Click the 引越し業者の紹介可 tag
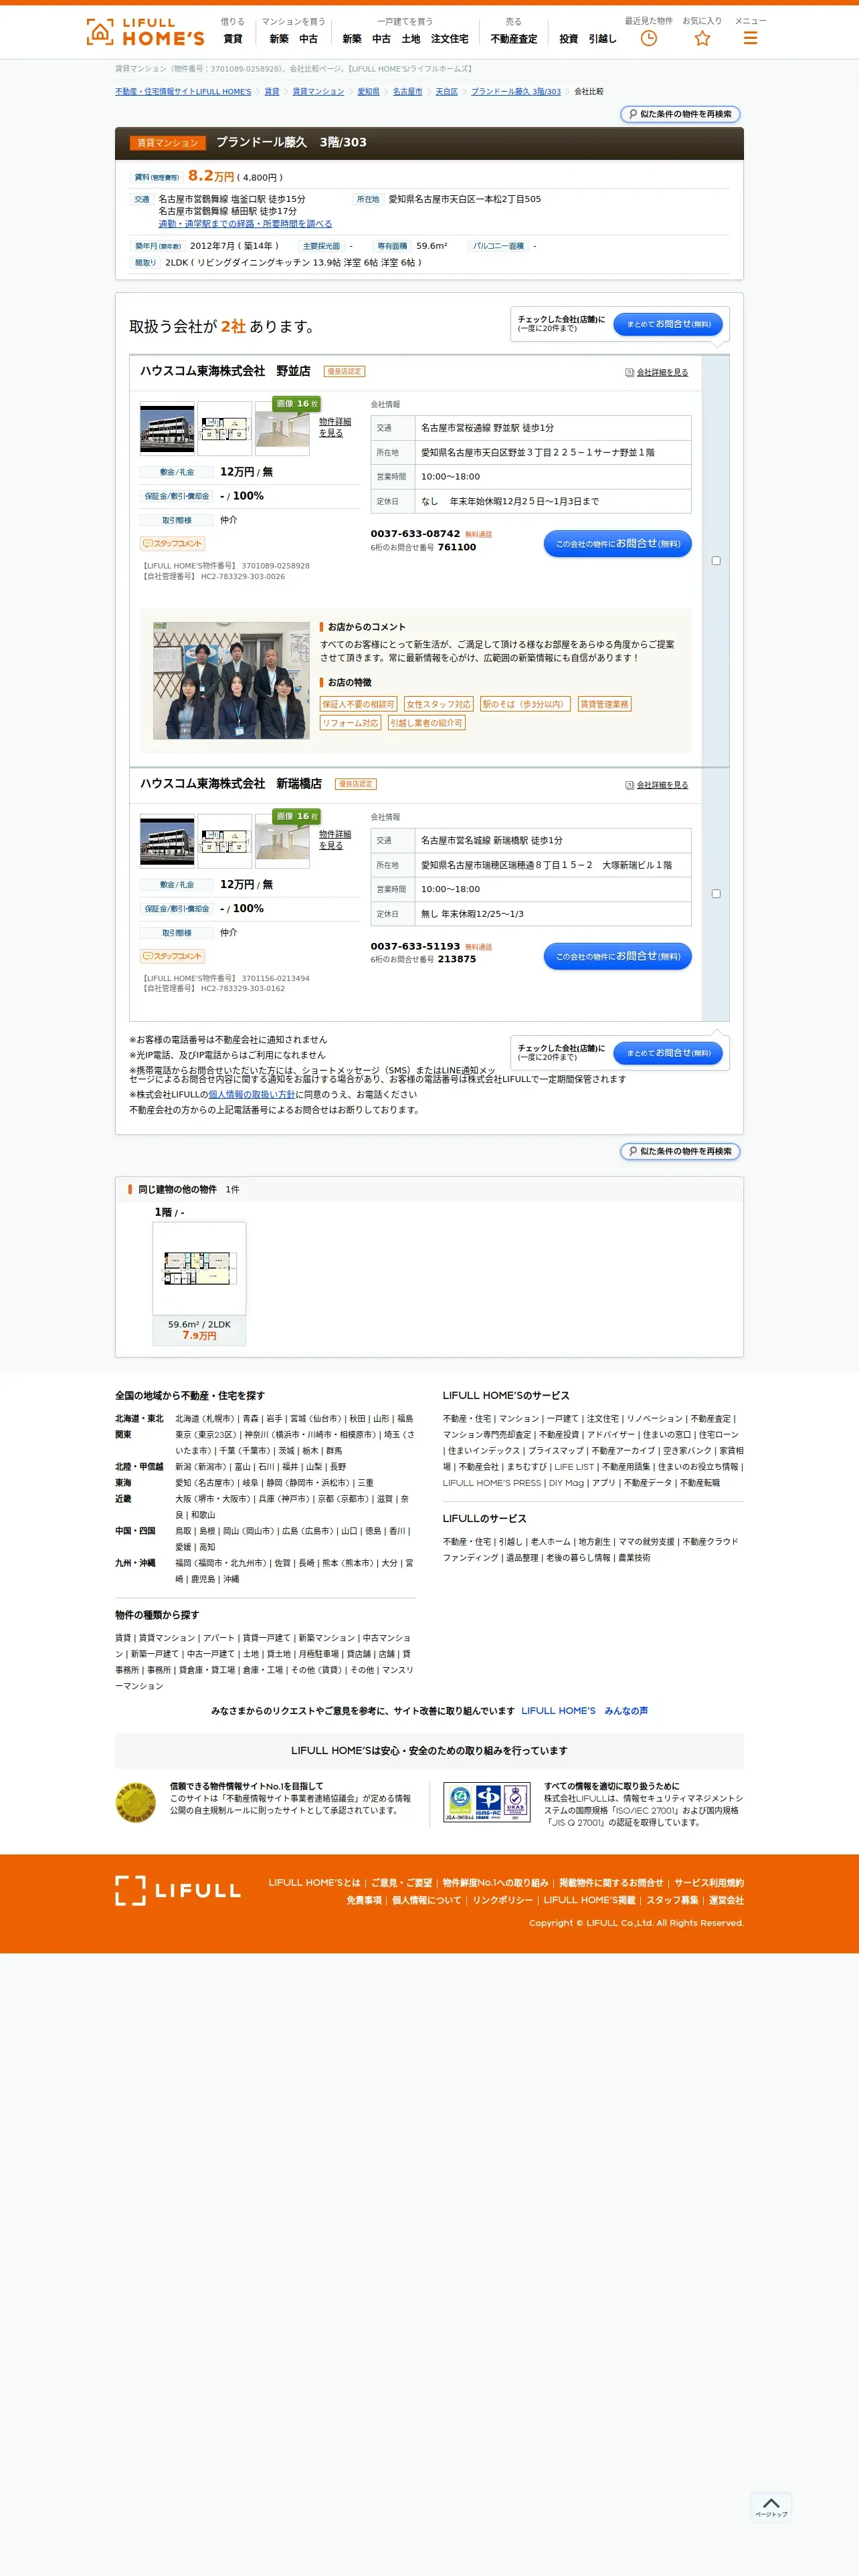The image size is (859, 2576). [x=426, y=723]
